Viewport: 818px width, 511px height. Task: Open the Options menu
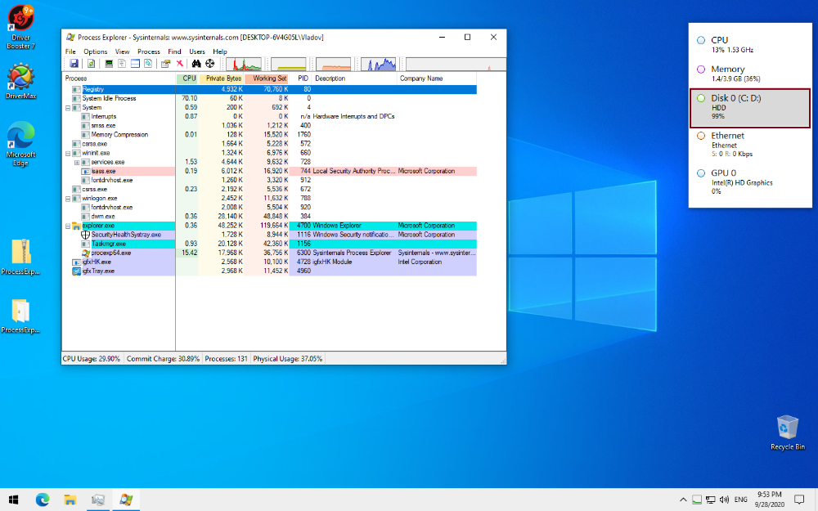(x=96, y=52)
